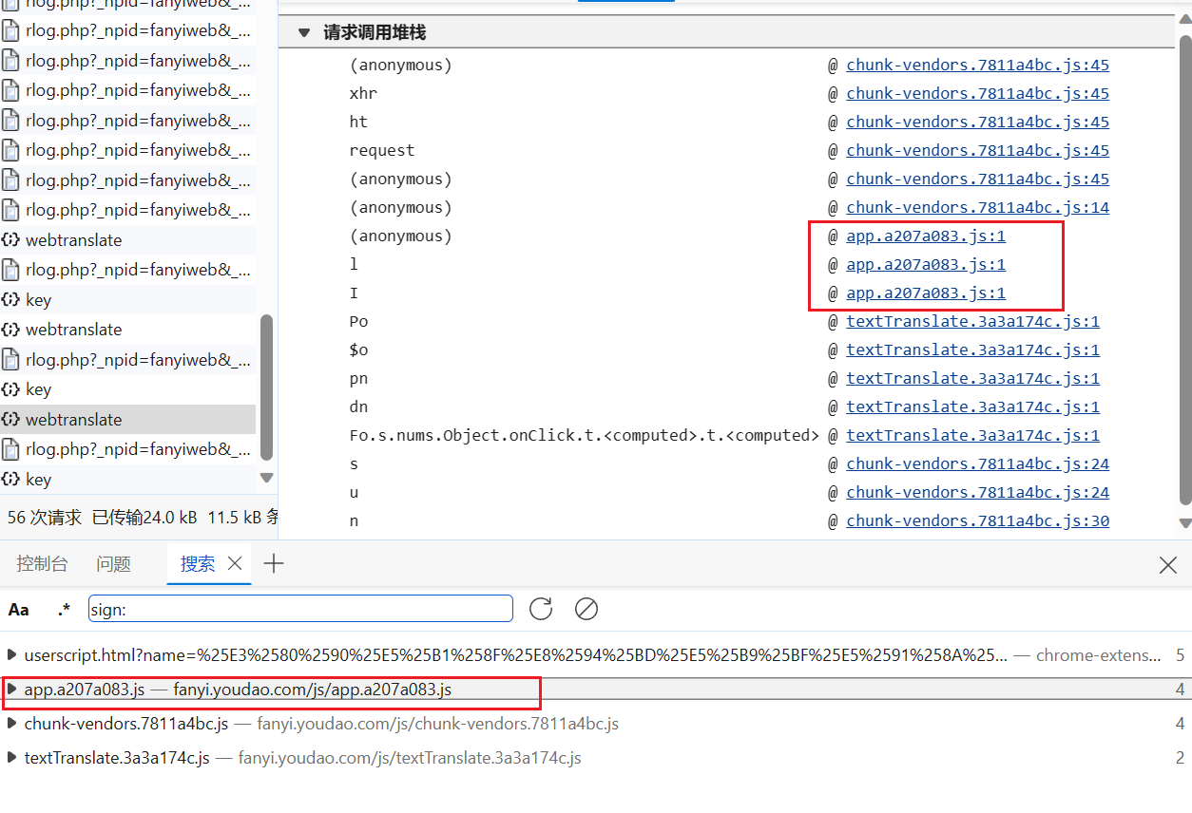
Task: Click the match count 5 for userscript.html
Action: coord(1180,655)
